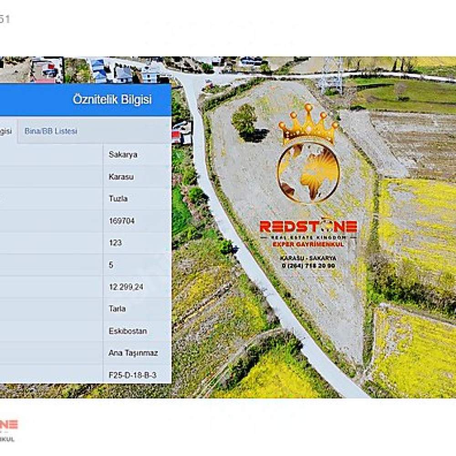The width and height of the screenshot is (456, 456).
Task: Click the Tarla land type value
Action: pyautogui.click(x=117, y=309)
